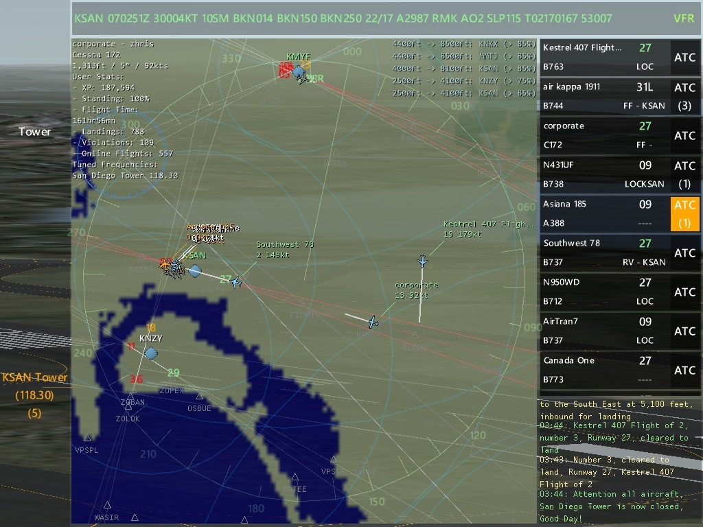Open ATC button for N431UF
This screenshot has height=527, width=703.
684,174
